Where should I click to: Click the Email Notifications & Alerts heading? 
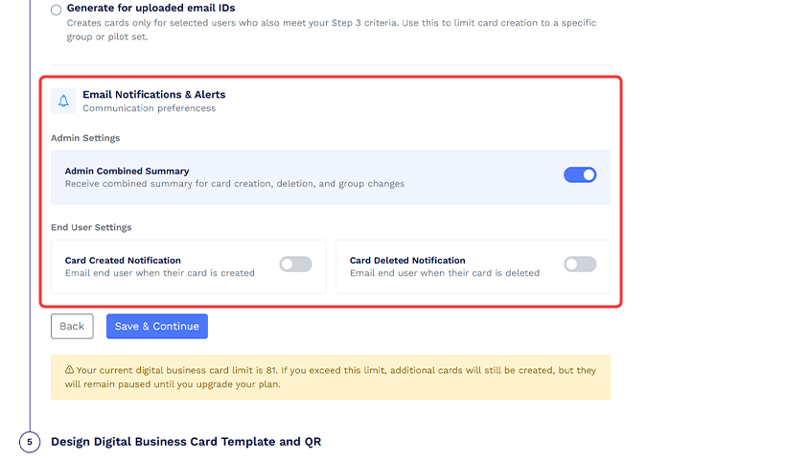pos(153,94)
